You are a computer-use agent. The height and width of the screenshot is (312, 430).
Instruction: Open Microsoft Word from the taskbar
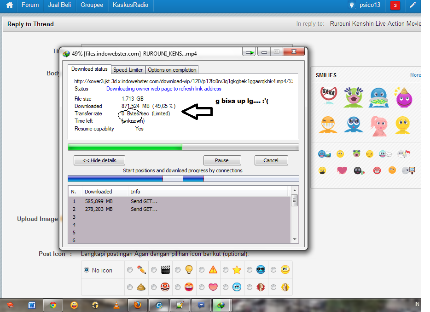tap(32, 305)
